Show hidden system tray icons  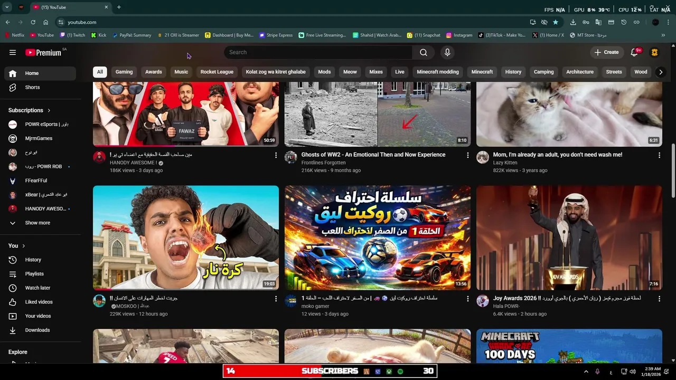[586, 372]
